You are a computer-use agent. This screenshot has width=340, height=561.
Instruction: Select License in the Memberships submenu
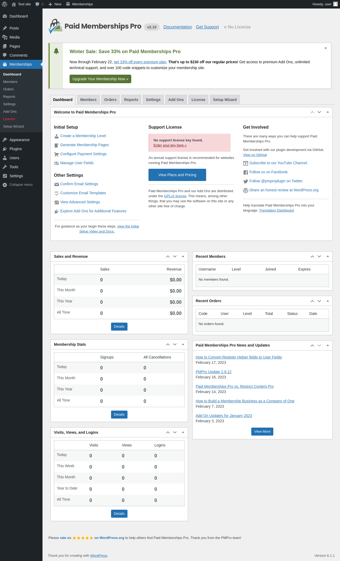point(9,119)
